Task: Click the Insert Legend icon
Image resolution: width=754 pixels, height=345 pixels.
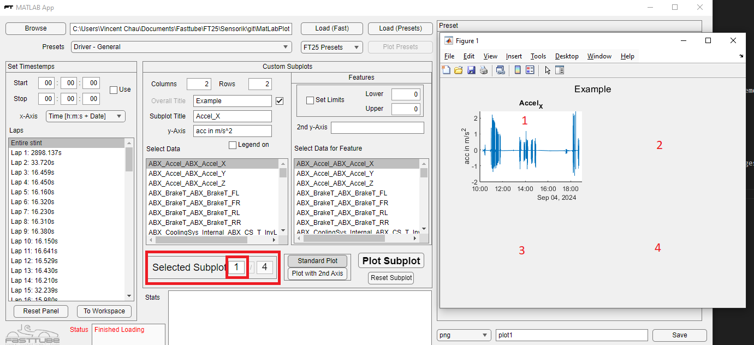Action: click(530, 70)
